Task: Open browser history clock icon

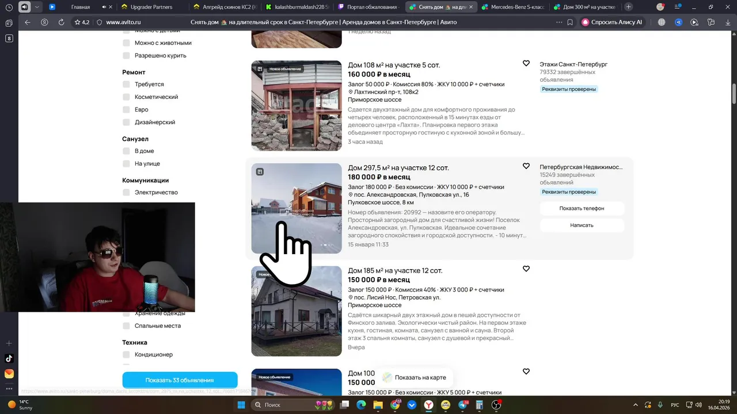Action: [x=9, y=7]
